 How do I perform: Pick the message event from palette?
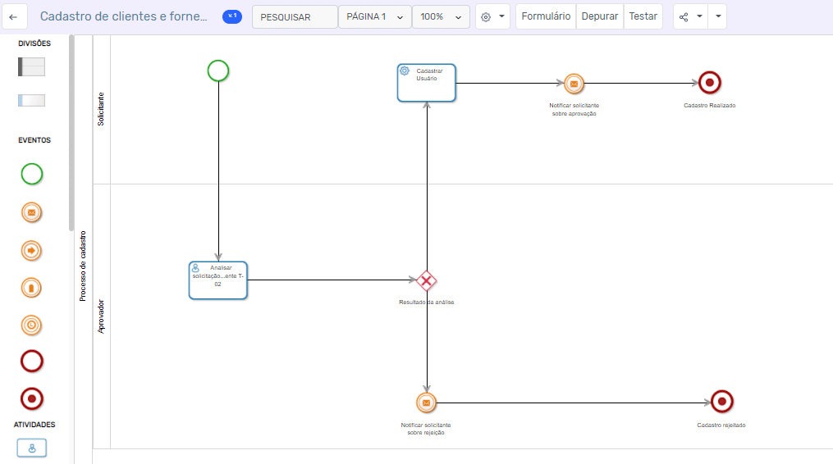tap(31, 213)
